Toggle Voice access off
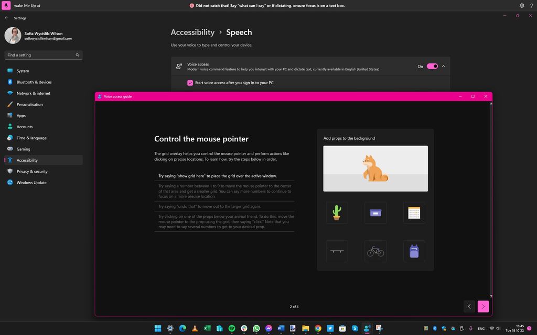Viewport: 537px width, 335px height. pos(431,66)
